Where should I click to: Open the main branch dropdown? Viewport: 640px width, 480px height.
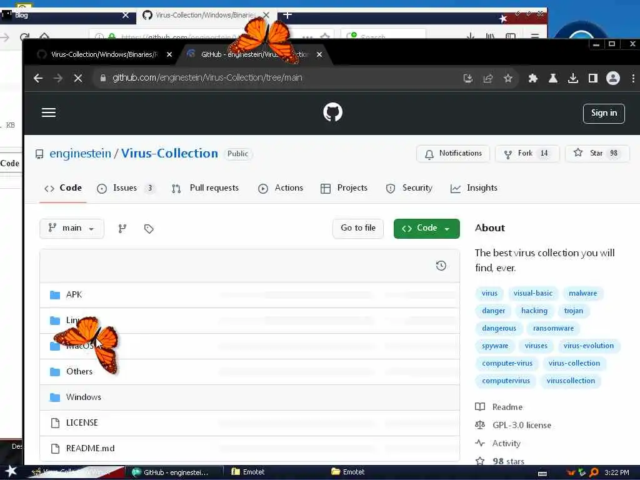(72, 228)
